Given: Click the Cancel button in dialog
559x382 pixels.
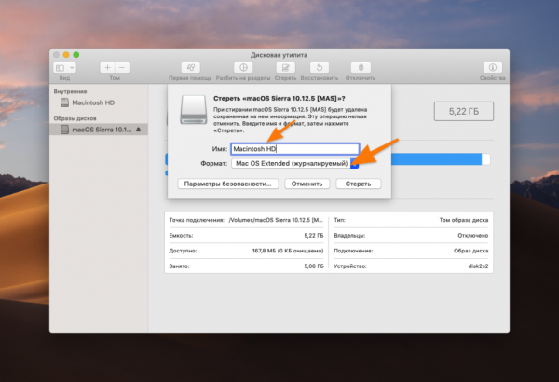Looking at the screenshot, I should pyautogui.click(x=307, y=184).
